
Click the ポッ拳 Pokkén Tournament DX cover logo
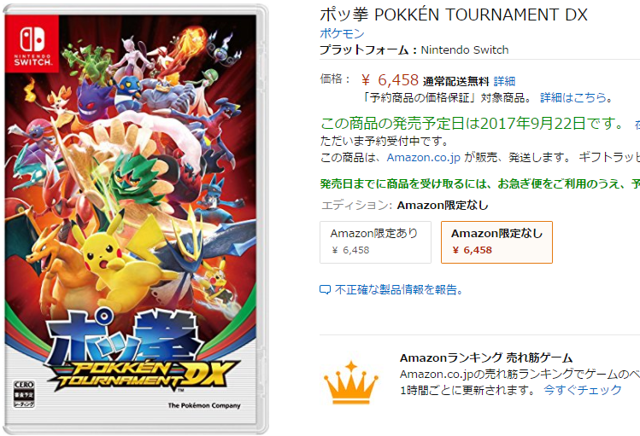(138, 352)
